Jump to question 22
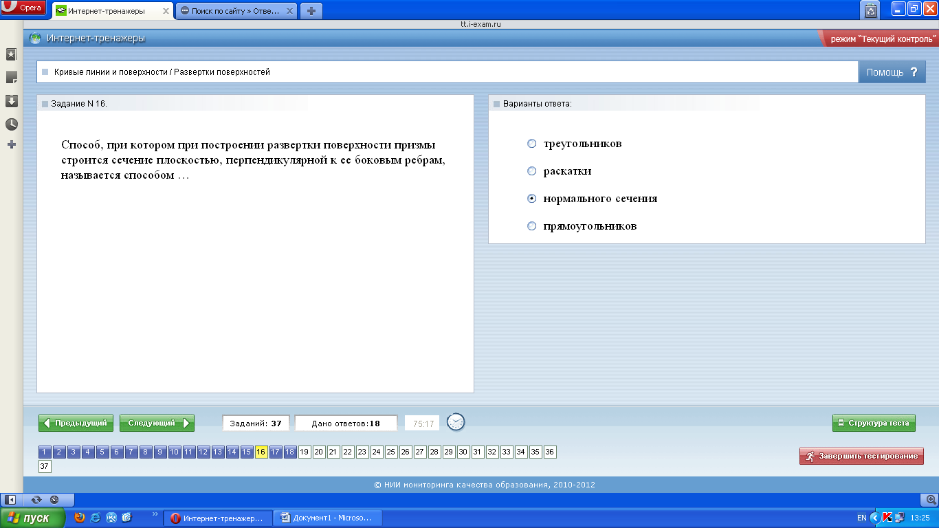939x528 pixels. [x=348, y=452]
